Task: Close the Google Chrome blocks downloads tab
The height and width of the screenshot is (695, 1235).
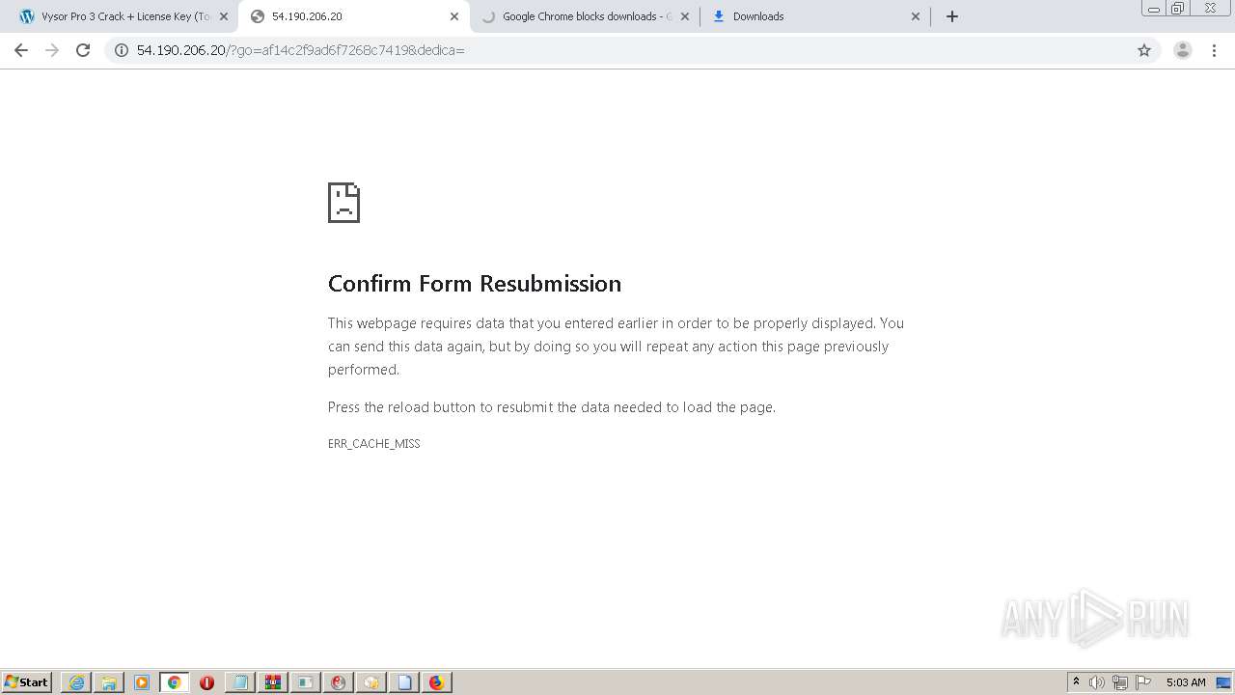Action: (685, 16)
